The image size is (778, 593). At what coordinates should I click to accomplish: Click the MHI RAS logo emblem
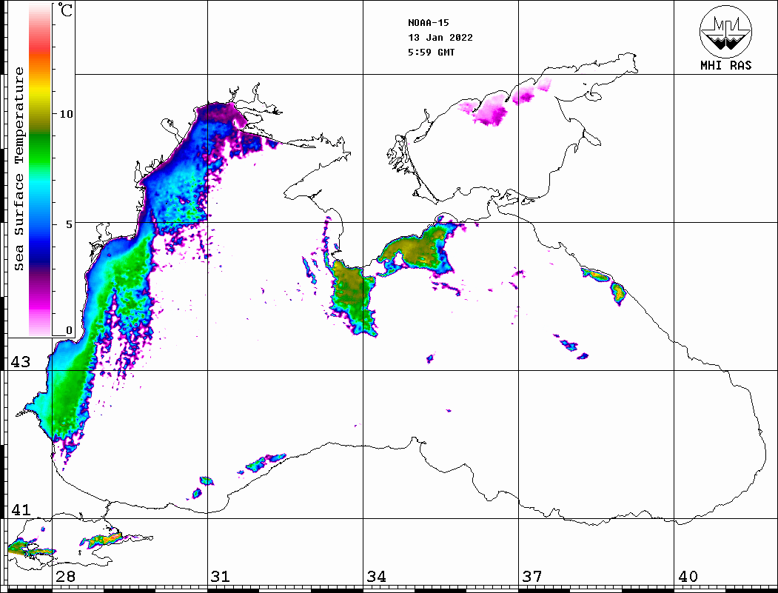tap(726, 31)
